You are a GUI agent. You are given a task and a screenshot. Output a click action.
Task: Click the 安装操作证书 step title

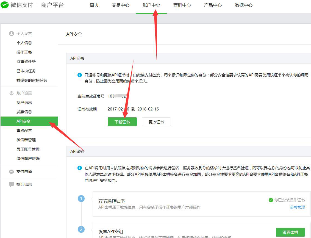coord(112,201)
